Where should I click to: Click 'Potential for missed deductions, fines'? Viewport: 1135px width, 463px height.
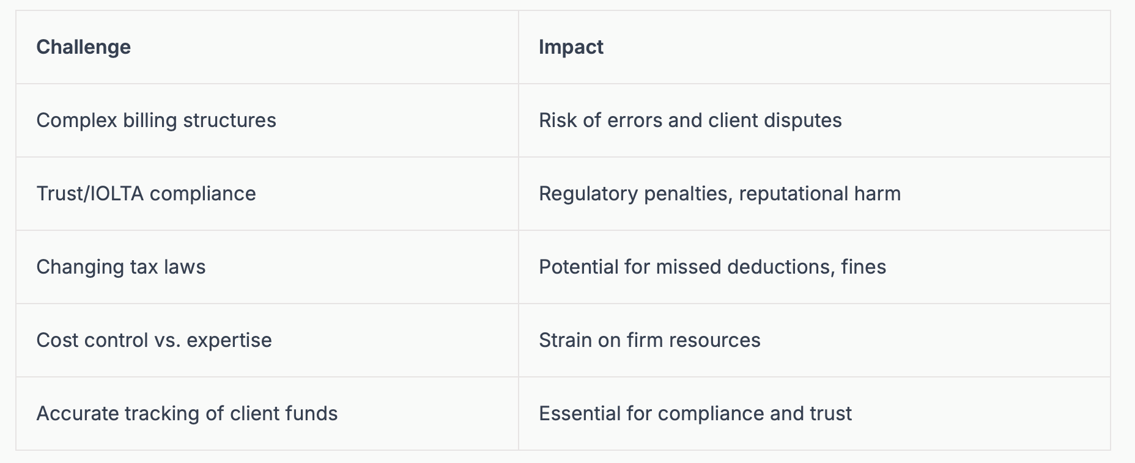pyautogui.click(x=712, y=267)
